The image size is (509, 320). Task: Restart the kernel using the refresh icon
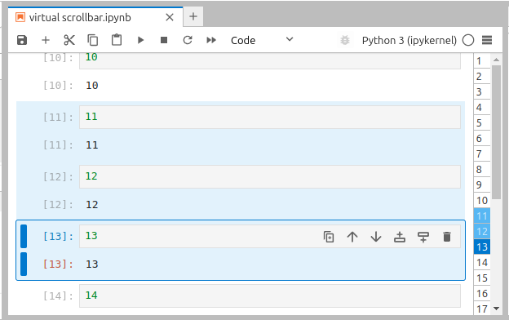click(x=188, y=40)
